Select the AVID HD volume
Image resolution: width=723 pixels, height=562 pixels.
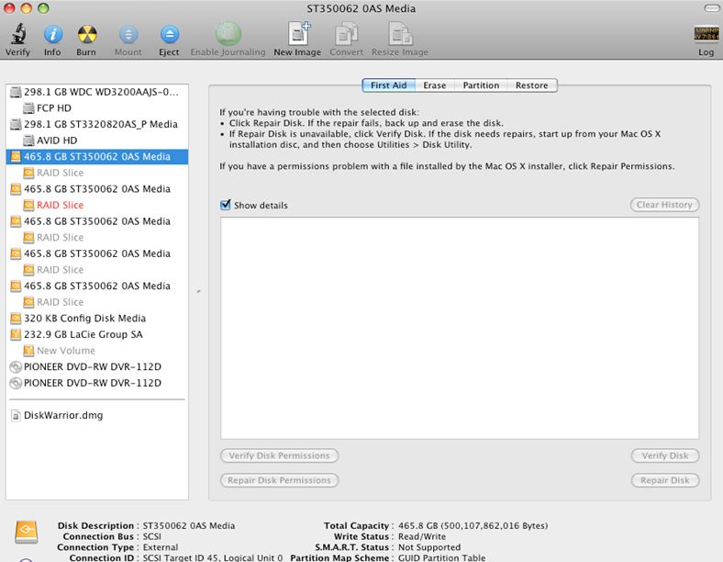click(97, 140)
